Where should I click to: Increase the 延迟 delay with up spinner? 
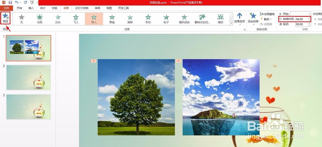pyautogui.click(x=309, y=23)
